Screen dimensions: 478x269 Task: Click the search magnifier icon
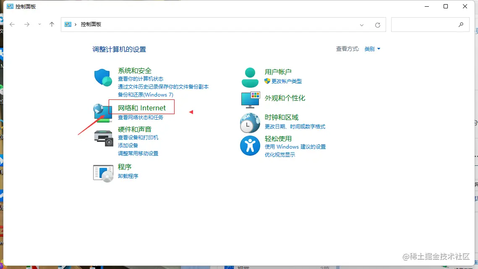(461, 25)
